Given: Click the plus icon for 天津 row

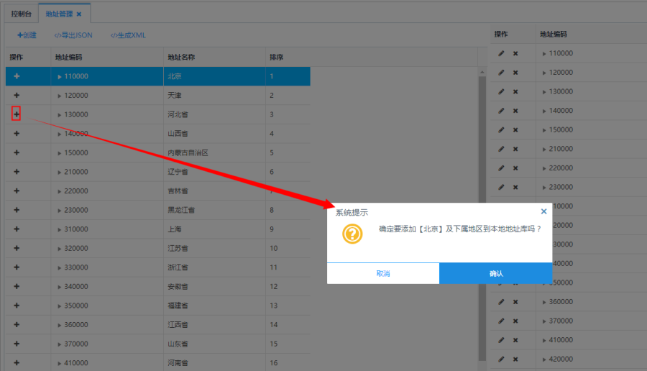Looking at the screenshot, I should [x=17, y=95].
